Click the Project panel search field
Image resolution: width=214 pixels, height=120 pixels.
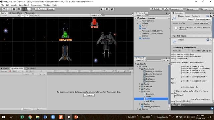click(x=154, y=61)
